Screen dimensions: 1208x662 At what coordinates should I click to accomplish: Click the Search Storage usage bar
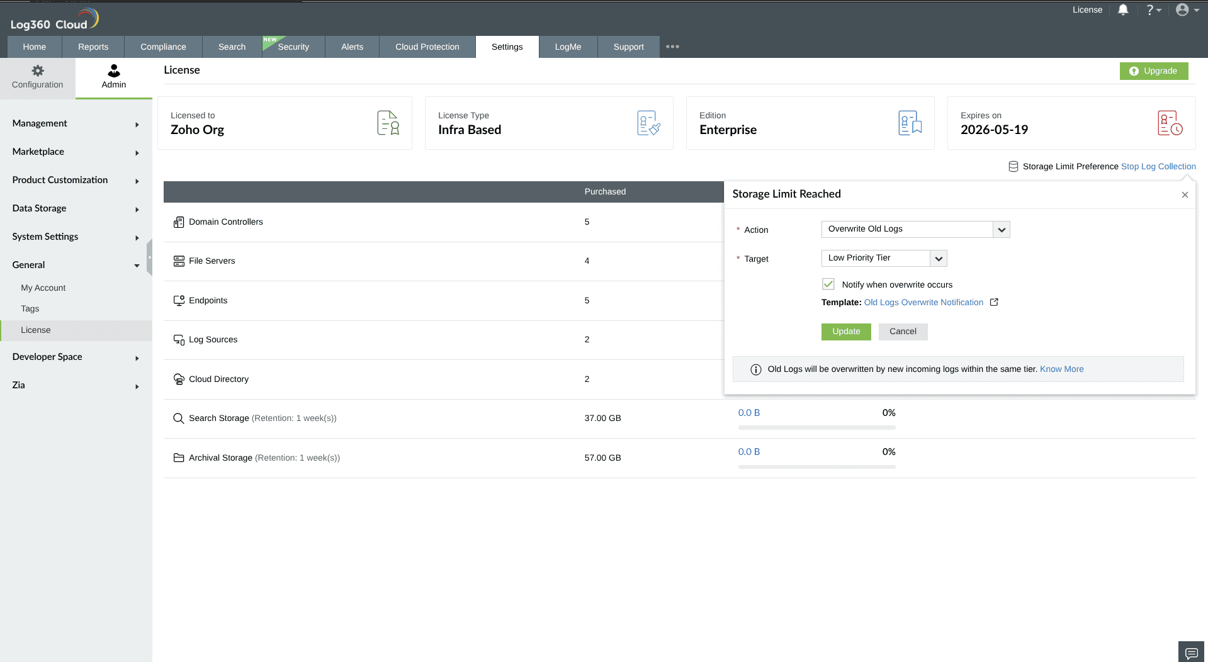coord(816,427)
